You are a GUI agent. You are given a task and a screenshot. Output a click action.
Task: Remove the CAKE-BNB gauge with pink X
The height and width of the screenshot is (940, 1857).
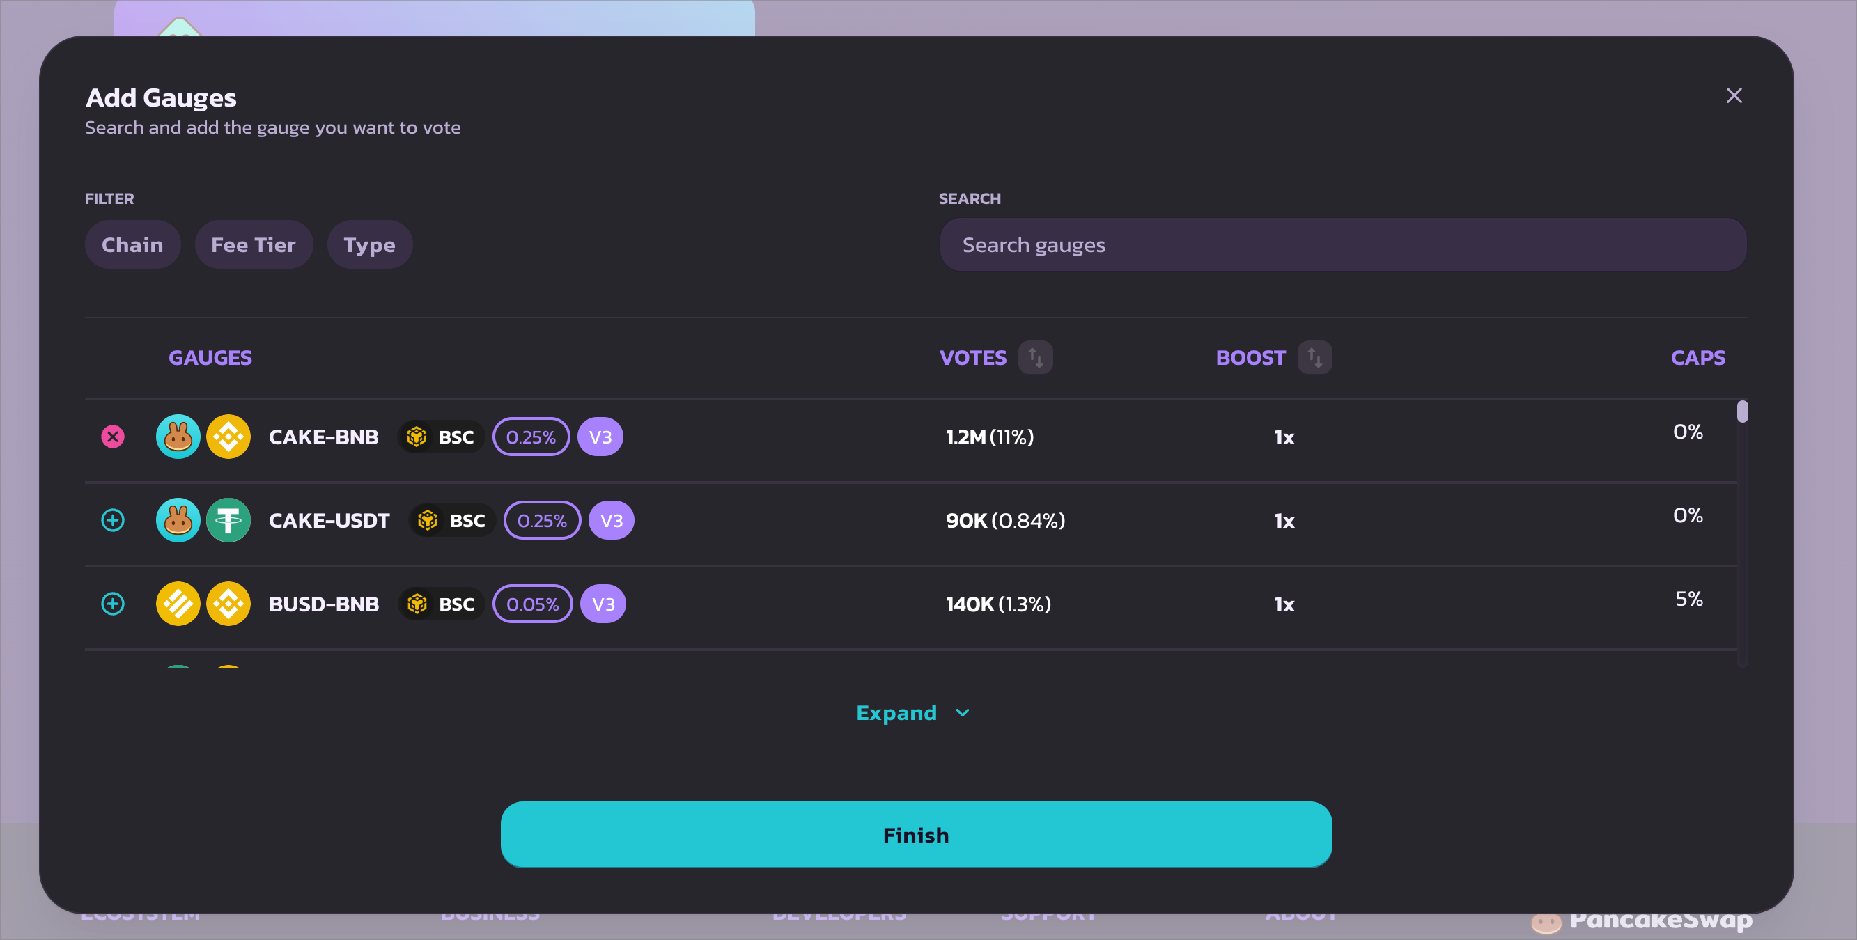[x=112, y=437]
